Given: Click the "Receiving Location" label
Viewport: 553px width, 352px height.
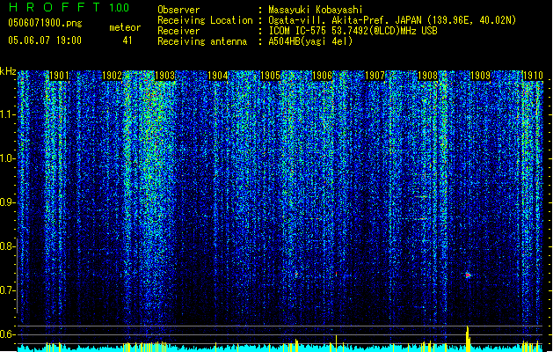Looking at the screenshot, I should coord(205,20).
